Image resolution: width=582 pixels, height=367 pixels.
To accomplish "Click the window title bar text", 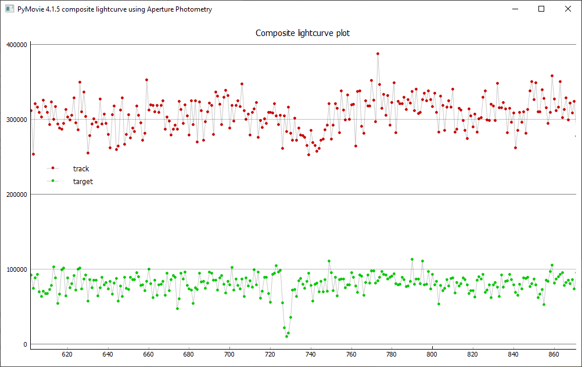I will (x=114, y=9).
